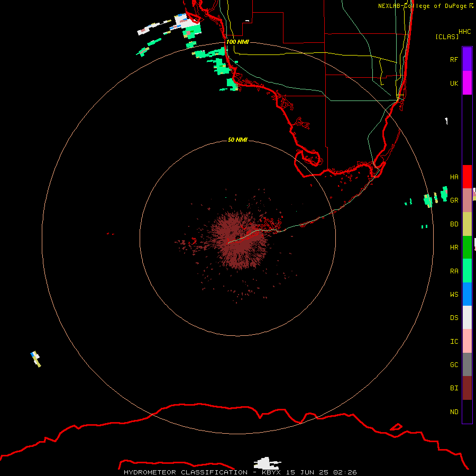Click the purple RF color swatch in legend
This screenshot has height=476, width=476.
point(467,59)
